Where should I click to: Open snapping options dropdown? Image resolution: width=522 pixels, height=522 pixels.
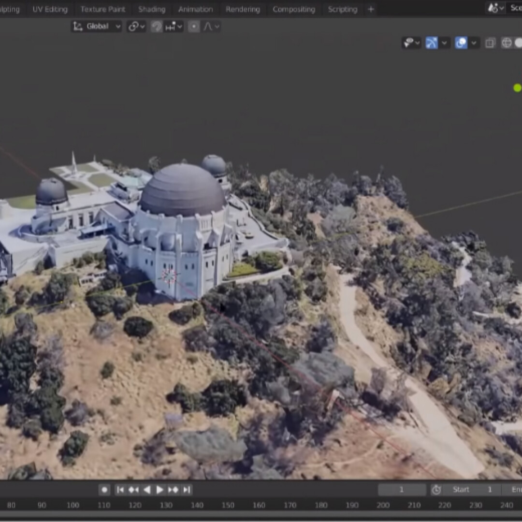coord(173,27)
